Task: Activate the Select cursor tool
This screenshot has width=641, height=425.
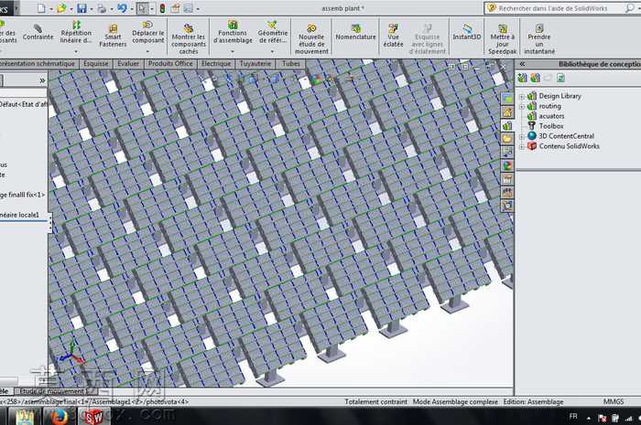Action: pyautogui.click(x=142, y=7)
